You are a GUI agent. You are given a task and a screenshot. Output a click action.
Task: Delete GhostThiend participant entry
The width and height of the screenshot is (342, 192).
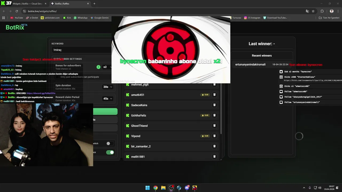(214, 126)
